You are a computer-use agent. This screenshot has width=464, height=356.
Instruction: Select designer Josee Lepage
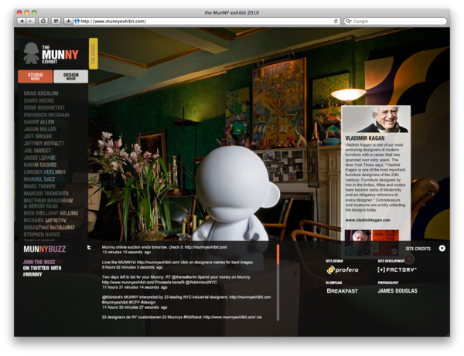(x=39, y=158)
